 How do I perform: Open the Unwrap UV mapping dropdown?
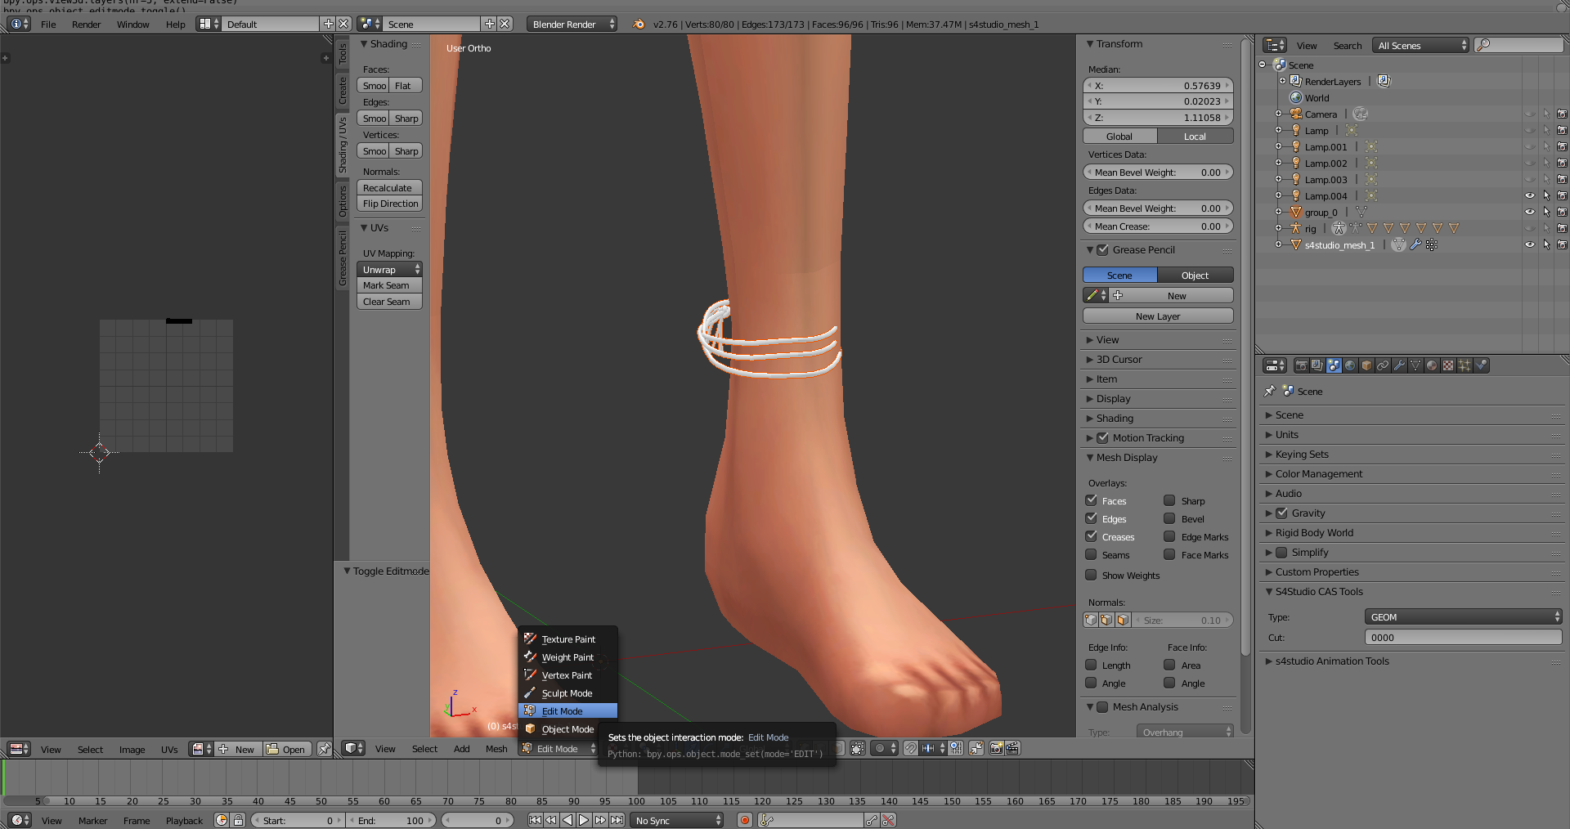(x=390, y=269)
